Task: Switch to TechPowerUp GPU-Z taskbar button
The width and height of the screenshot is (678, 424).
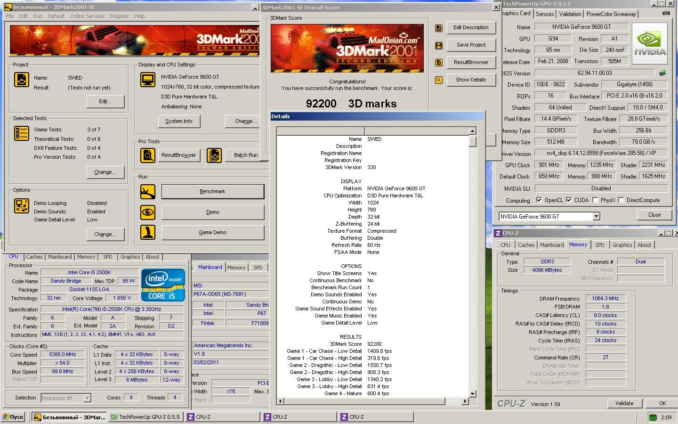Action: [x=145, y=417]
